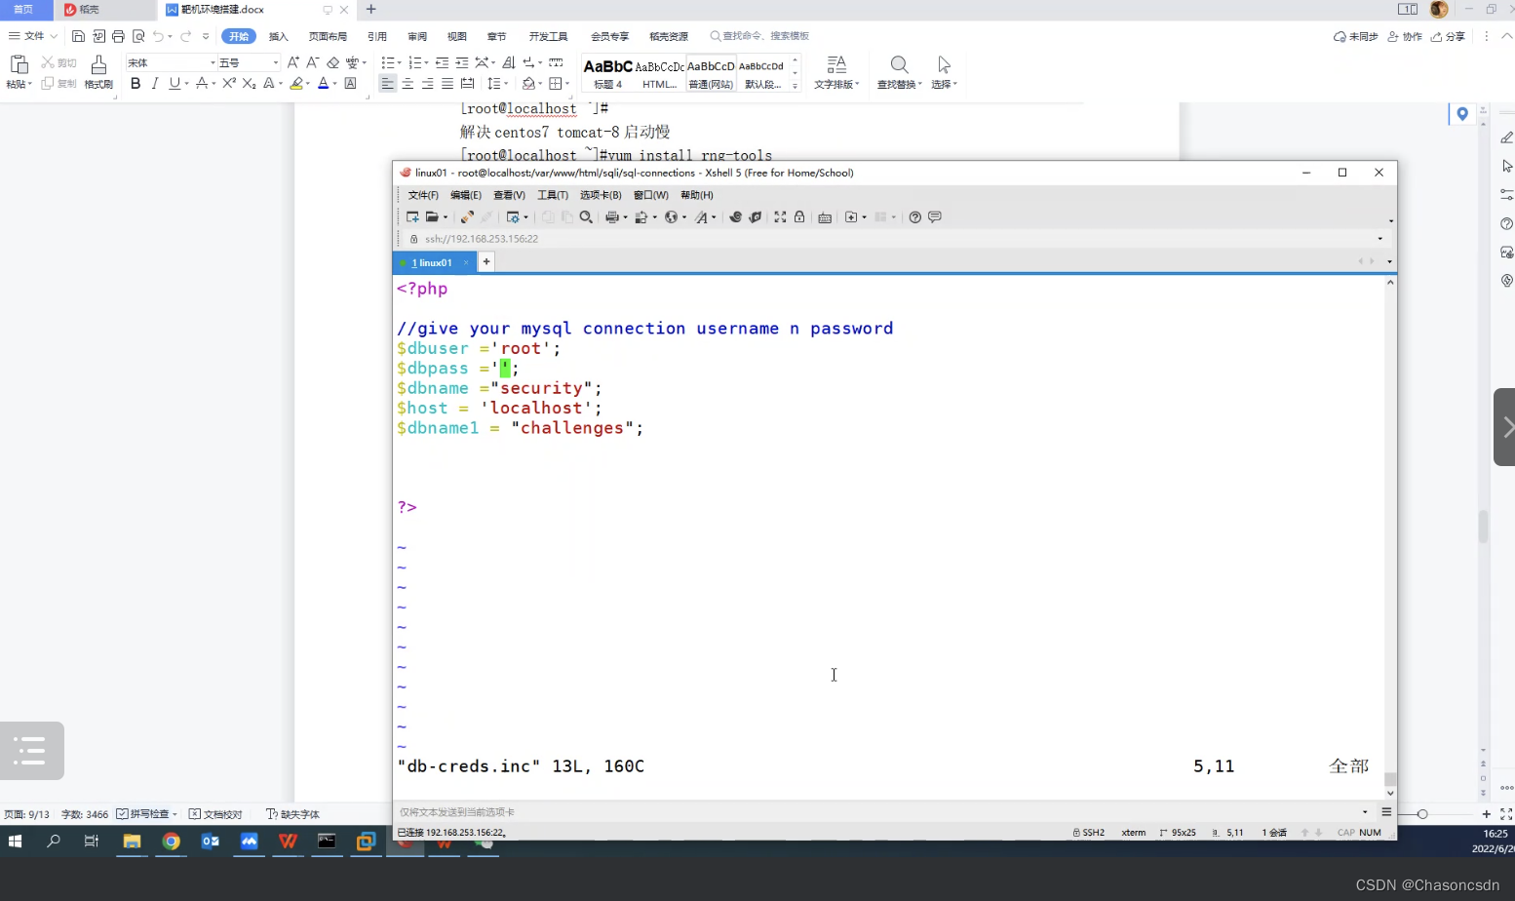Expand the Xshell address bar dropdown arrow
The height and width of the screenshot is (901, 1515).
pyautogui.click(x=1379, y=239)
